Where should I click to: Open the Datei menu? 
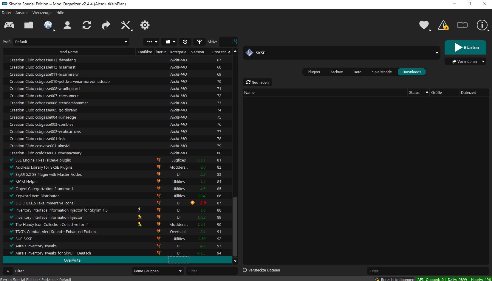coord(6,13)
